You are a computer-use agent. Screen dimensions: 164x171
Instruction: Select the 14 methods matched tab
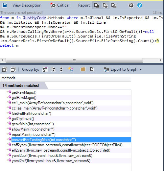click(21, 85)
